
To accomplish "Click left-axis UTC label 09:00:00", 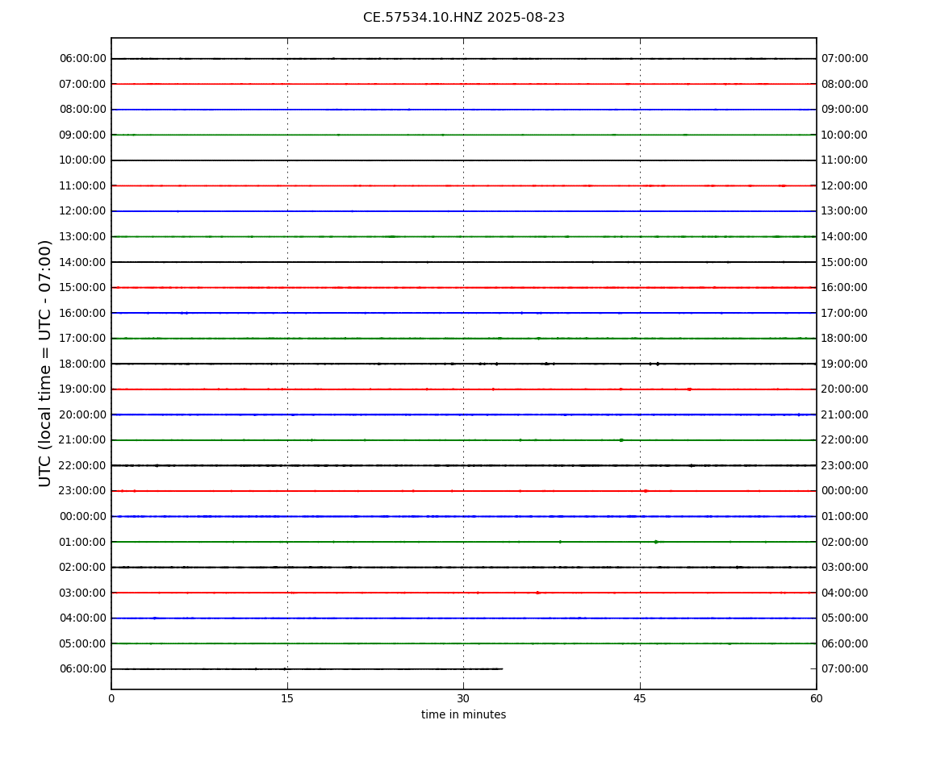I will click(x=83, y=135).
